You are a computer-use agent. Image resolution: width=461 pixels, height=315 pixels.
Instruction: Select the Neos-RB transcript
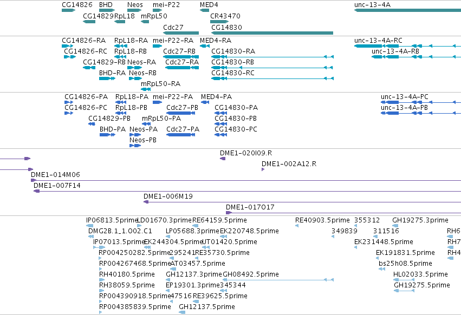tap(135, 78)
